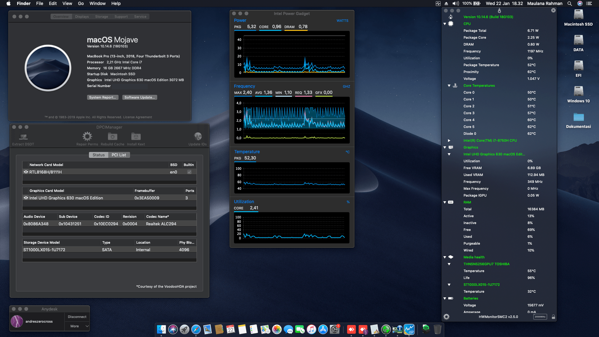Launch Intel Power Gadget from the Dock
The width and height of the screenshot is (599, 337).
coord(409,329)
